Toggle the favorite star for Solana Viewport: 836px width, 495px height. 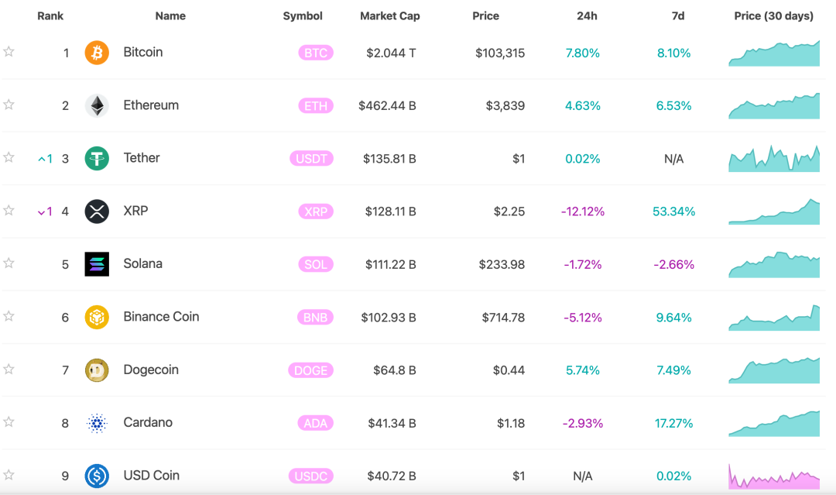click(9, 263)
